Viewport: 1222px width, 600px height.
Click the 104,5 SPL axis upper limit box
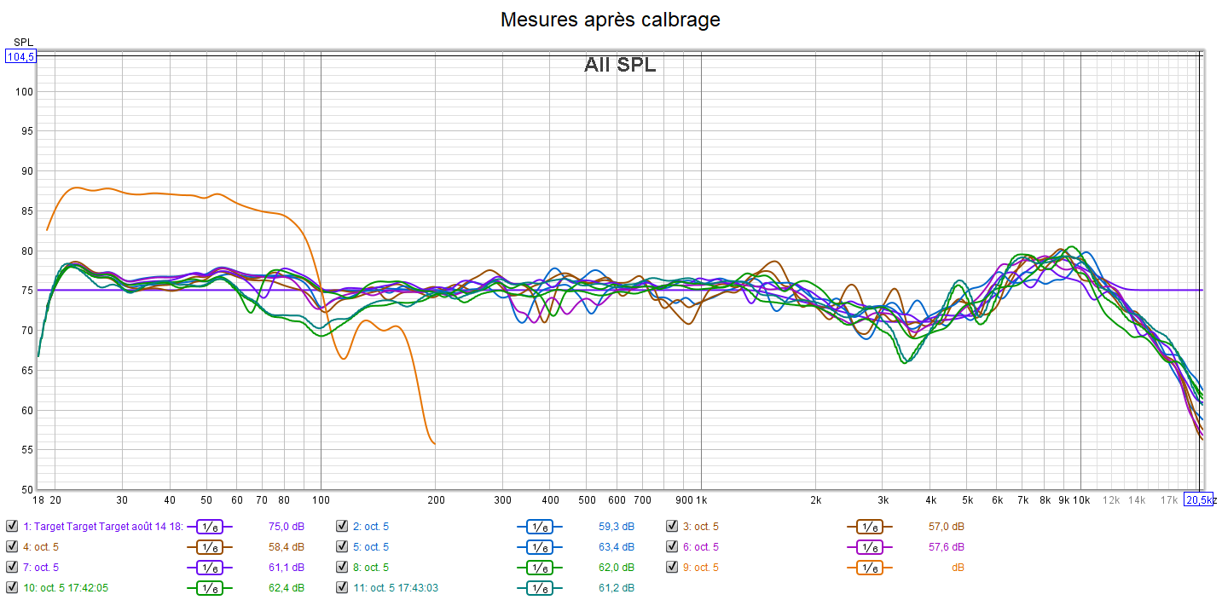[20, 57]
